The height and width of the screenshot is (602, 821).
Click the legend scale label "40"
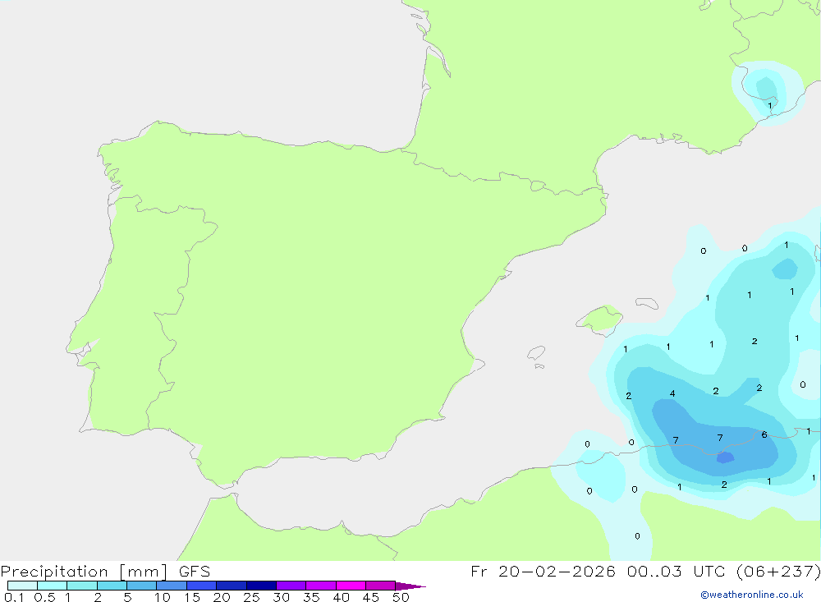[341, 597]
